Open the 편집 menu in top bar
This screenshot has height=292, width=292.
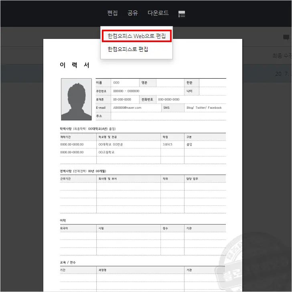click(x=112, y=13)
